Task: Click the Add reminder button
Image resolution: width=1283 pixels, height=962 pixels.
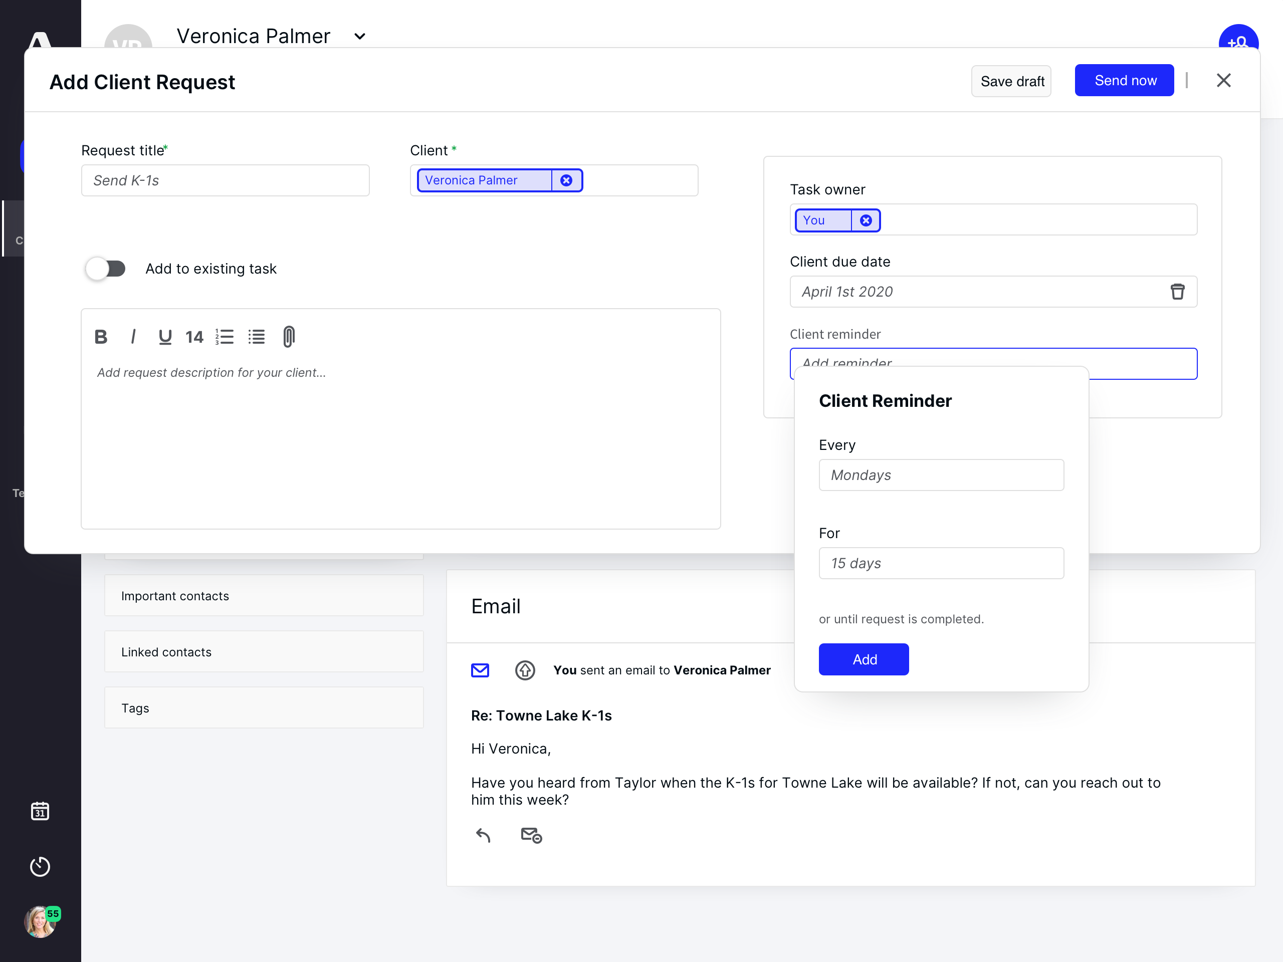Action: click(863, 659)
